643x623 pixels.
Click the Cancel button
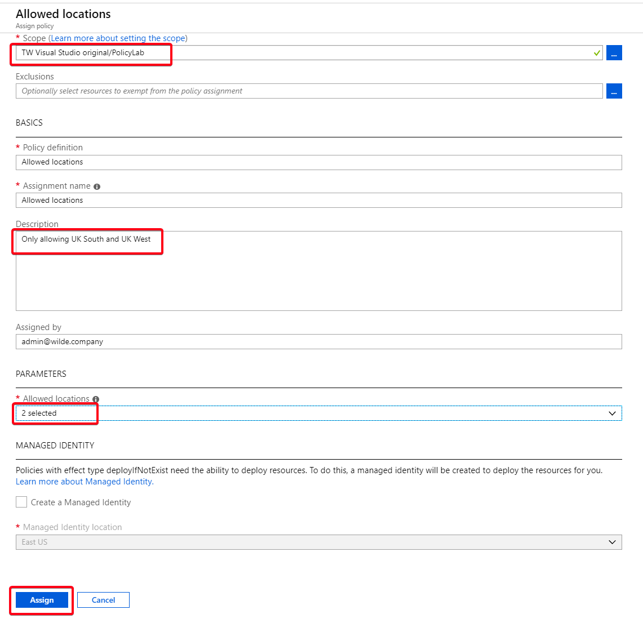103,600
